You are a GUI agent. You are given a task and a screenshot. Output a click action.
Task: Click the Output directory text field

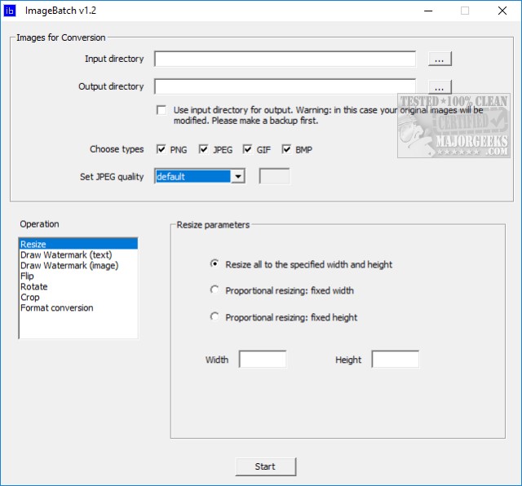pos(285,86)
